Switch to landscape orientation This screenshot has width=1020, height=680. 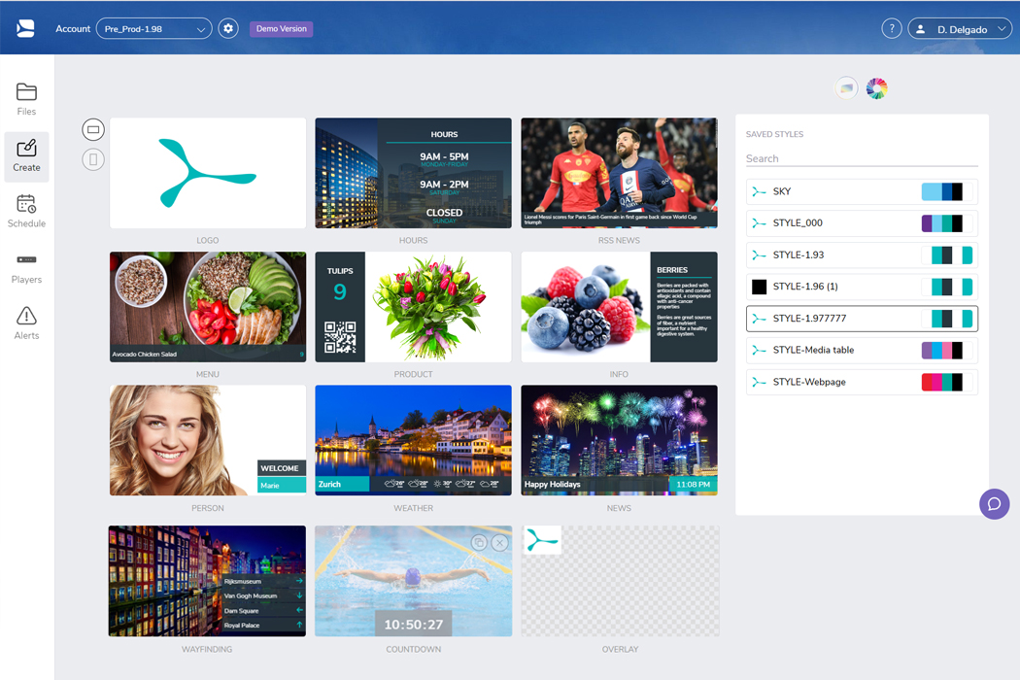pyautogui.click(x=93, y=129)
